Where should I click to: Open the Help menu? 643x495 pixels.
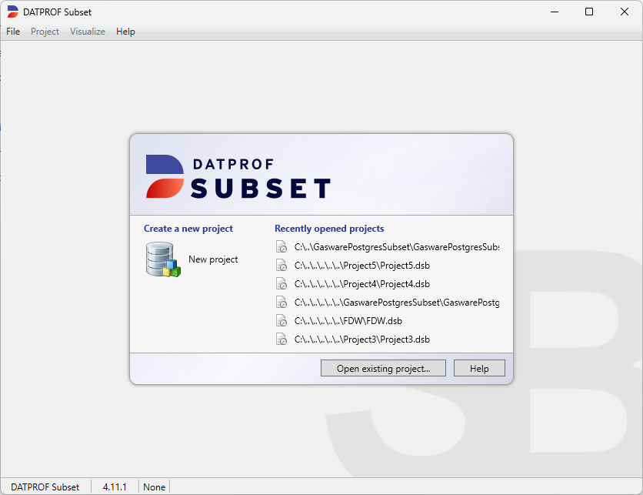pyautogui.click(x=125, y=32)
